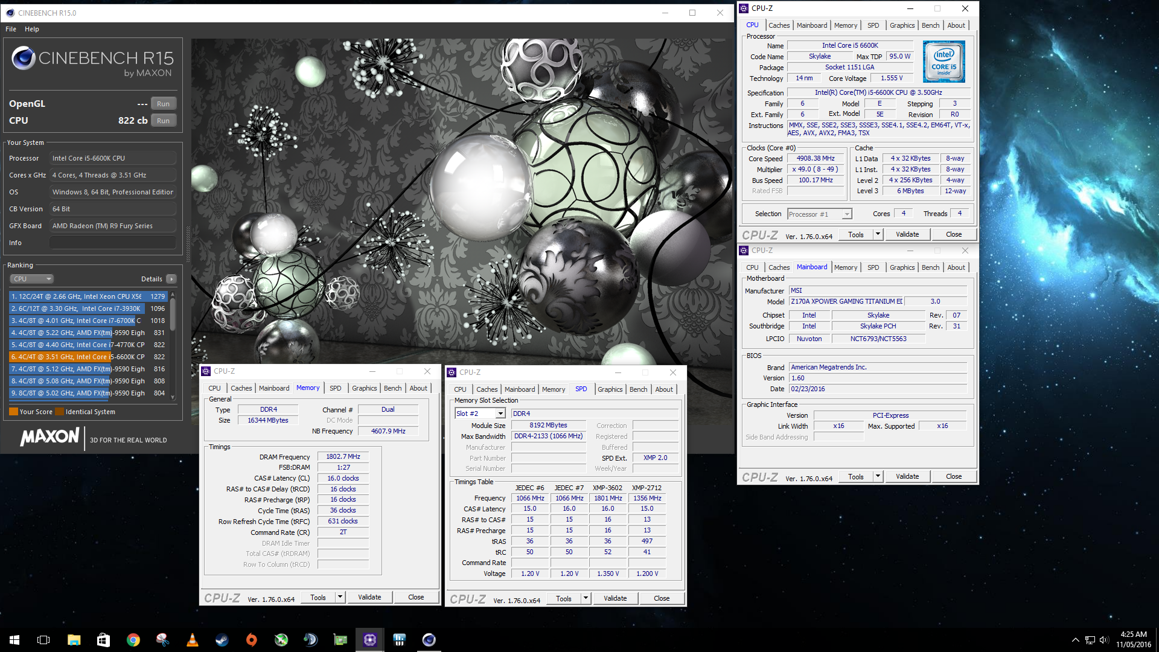The width and height of the screenshot is (1159, 652).
Task: Open the volume control tray icon
Action: coord(1104,640)
